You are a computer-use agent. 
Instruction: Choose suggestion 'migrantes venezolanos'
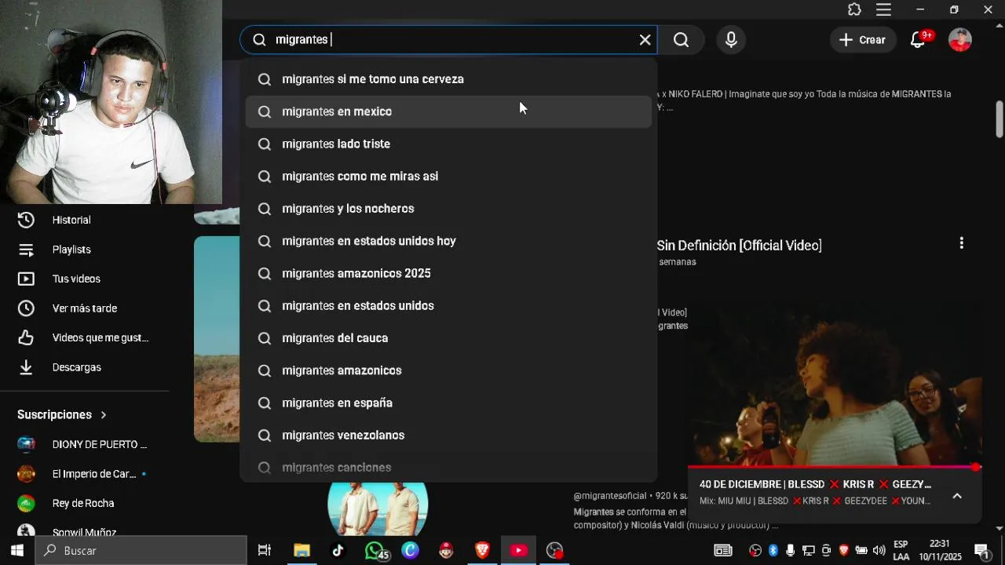pyautogui.click(x=448, y=435)
